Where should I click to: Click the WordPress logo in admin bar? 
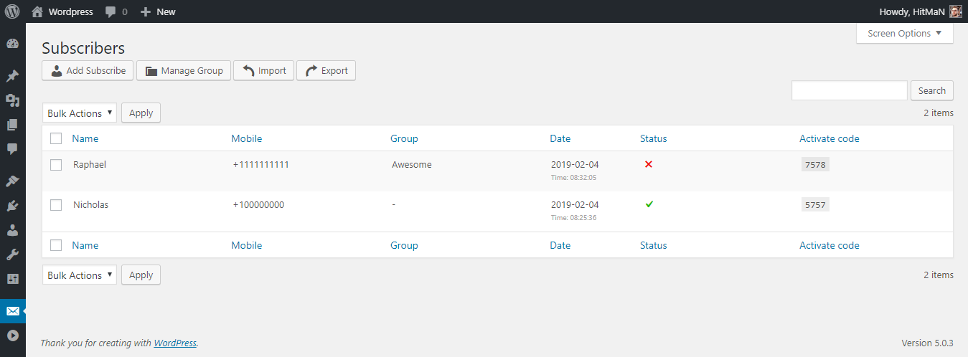[x=12, y=11]
